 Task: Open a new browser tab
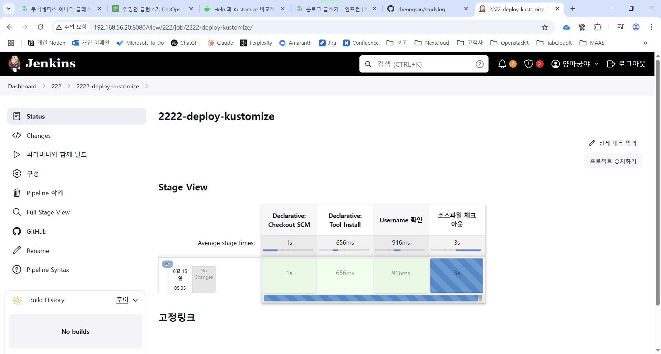click(573, 9)
